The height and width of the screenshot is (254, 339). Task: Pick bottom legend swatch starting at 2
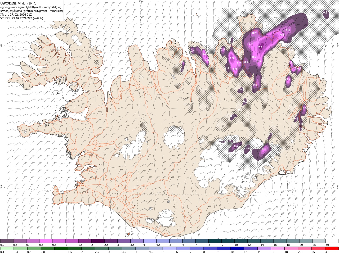click(x=88, y=248)
